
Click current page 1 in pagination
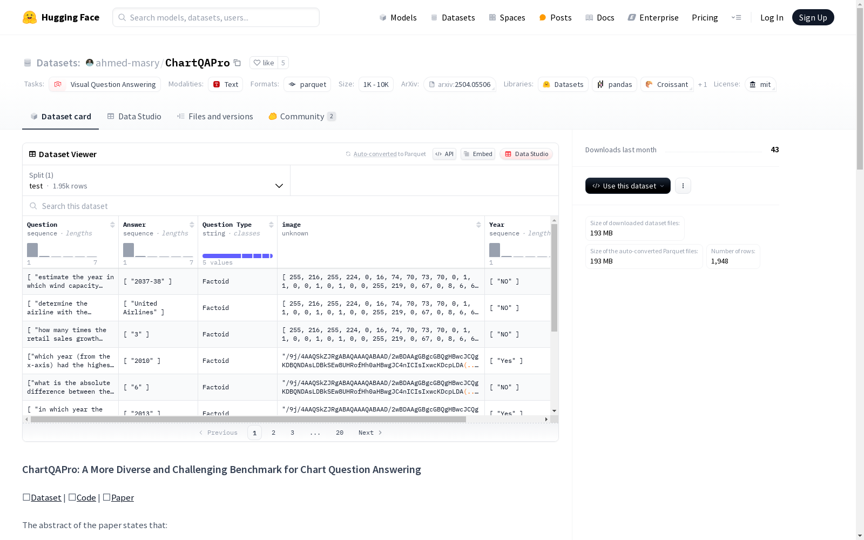point(254,433)
